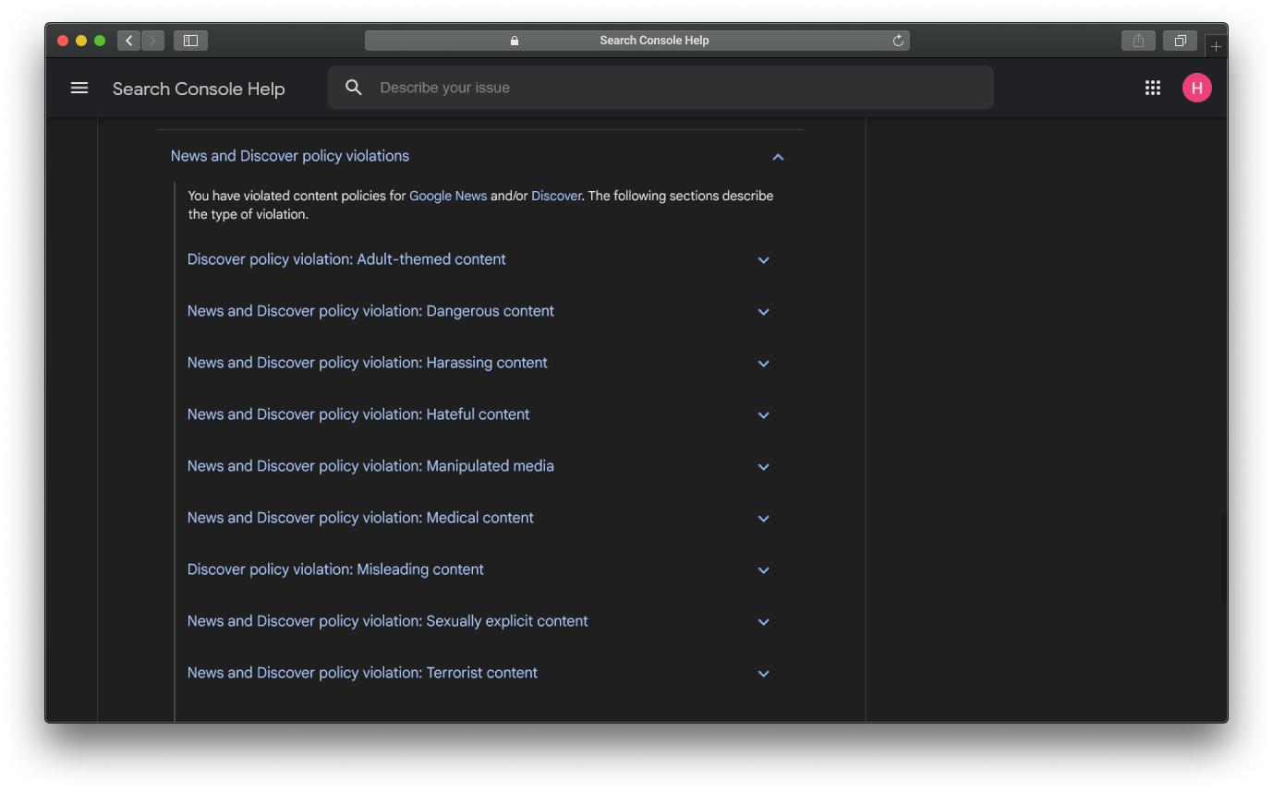Open Discover policy violation: Adult-themed content
Viewport: 1273px width, 790px height.
pyautogui.click(x=346, y=259)
